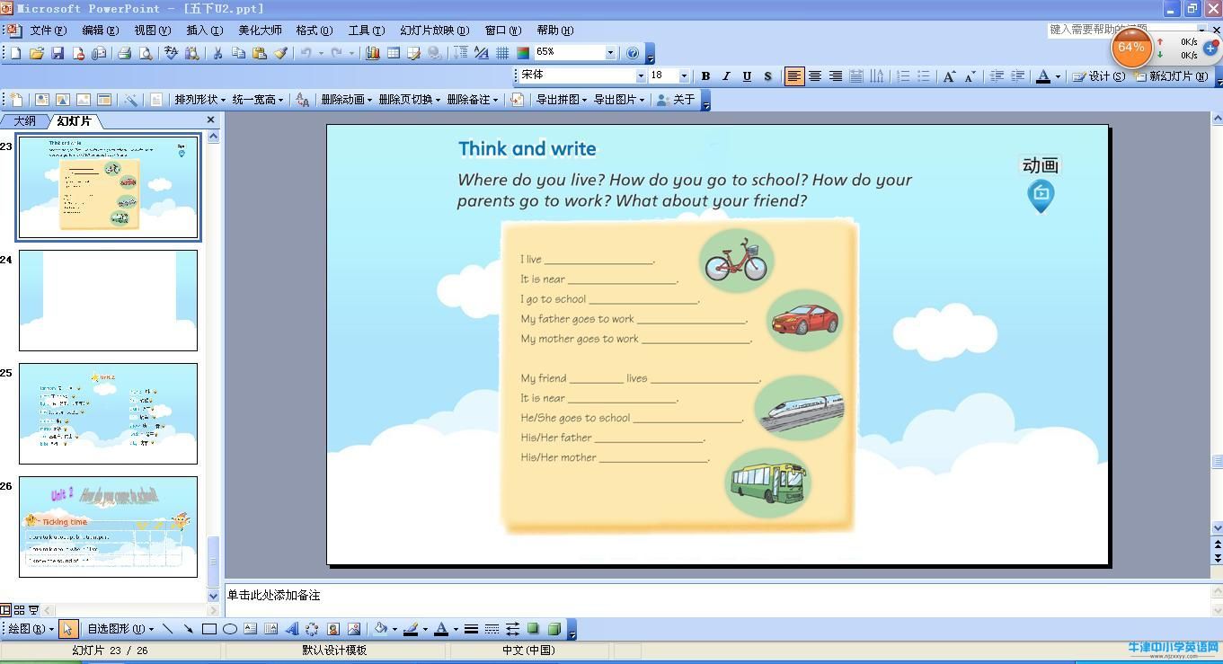The height and width of the screenshot is (664, 1223).
Task: Toggle numbered list formatting
Action: [x=904, y=76]
